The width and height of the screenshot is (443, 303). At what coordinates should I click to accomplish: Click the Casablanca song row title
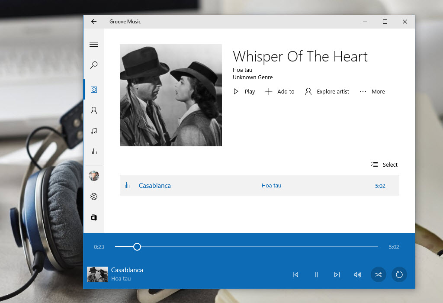155,186
